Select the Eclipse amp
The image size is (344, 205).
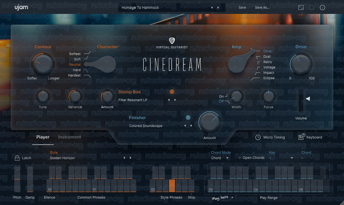point(269,78)
